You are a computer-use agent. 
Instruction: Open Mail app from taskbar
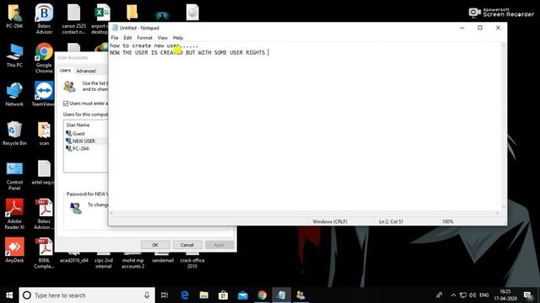click(x=242, y=295)
